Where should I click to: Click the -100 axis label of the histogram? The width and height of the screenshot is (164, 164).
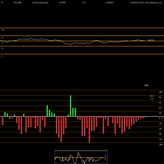(x=161, y=145)
